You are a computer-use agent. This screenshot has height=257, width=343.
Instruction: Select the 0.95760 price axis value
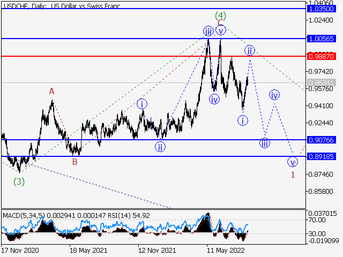coord(321,89)
